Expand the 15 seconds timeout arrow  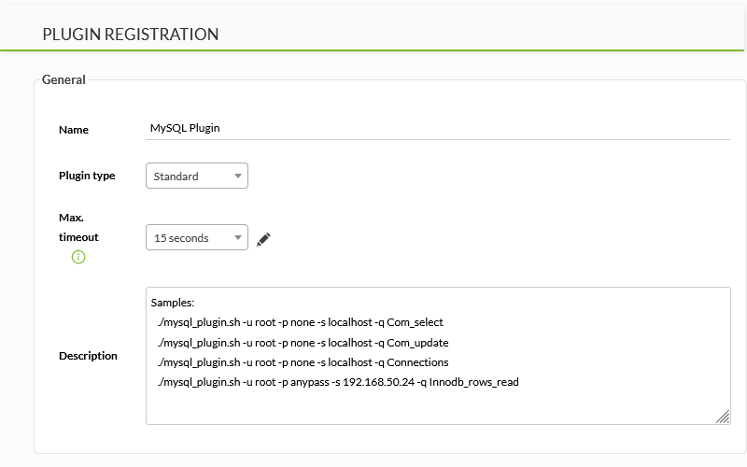(238, 238)
